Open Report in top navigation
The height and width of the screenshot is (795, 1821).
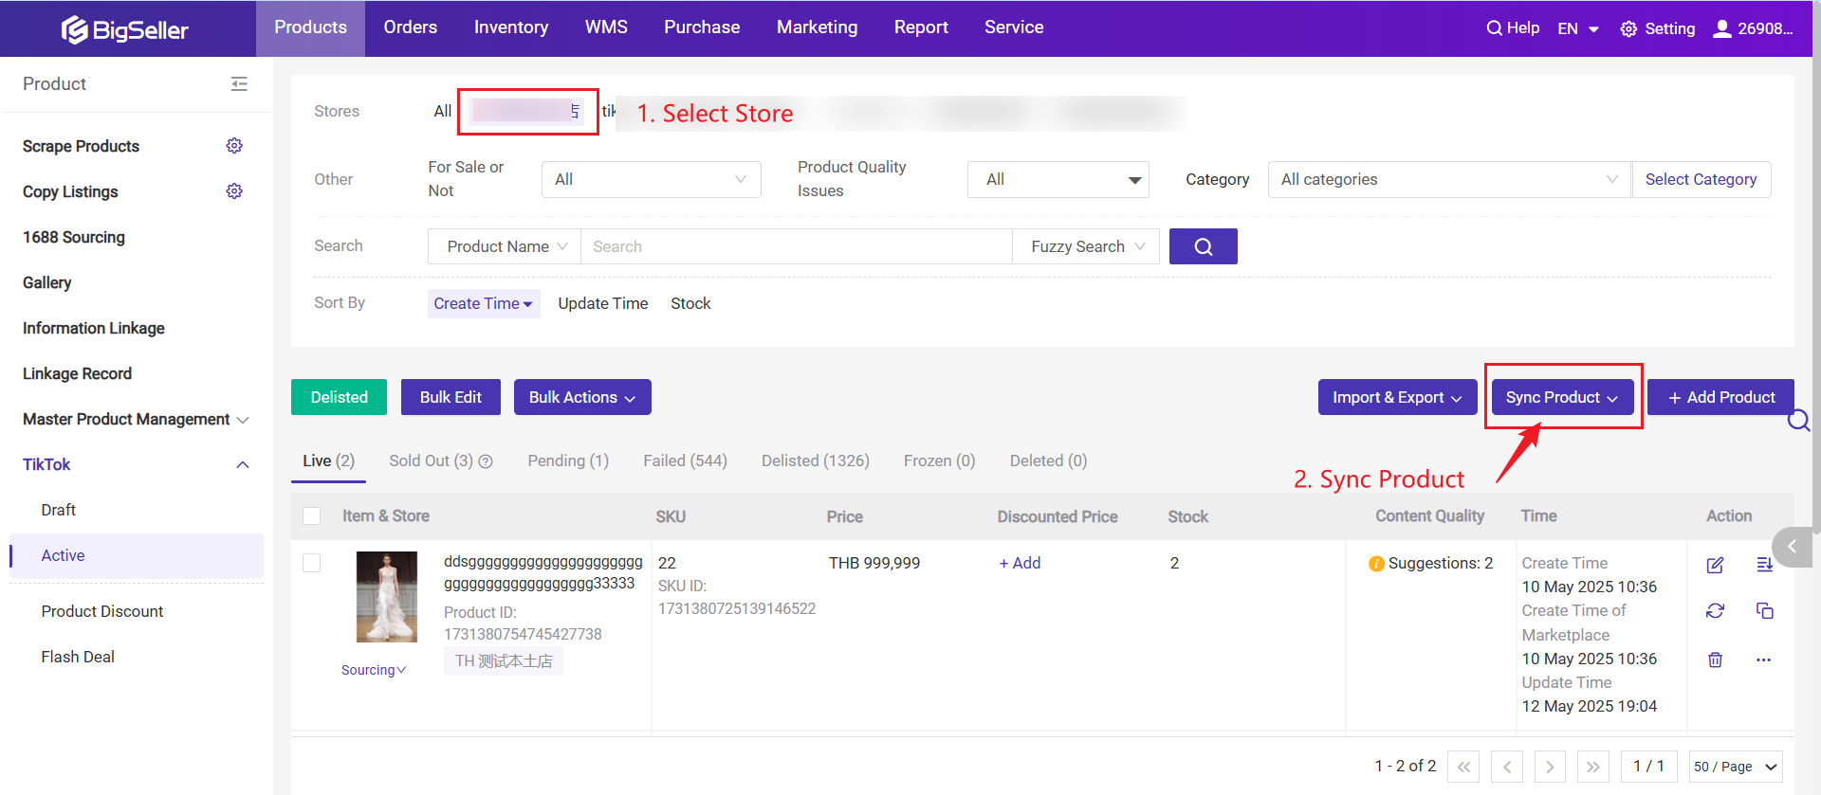click(921, 27)
